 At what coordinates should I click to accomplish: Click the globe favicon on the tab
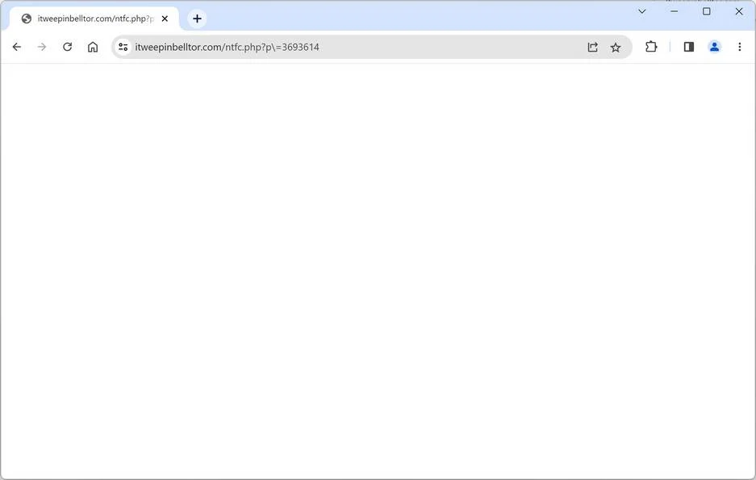tap(27, 19)
